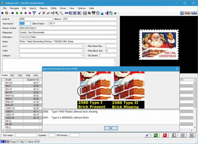The image size is (198, 144).
Task: Open the Reports menu
Action: click(x=43, y=7)
